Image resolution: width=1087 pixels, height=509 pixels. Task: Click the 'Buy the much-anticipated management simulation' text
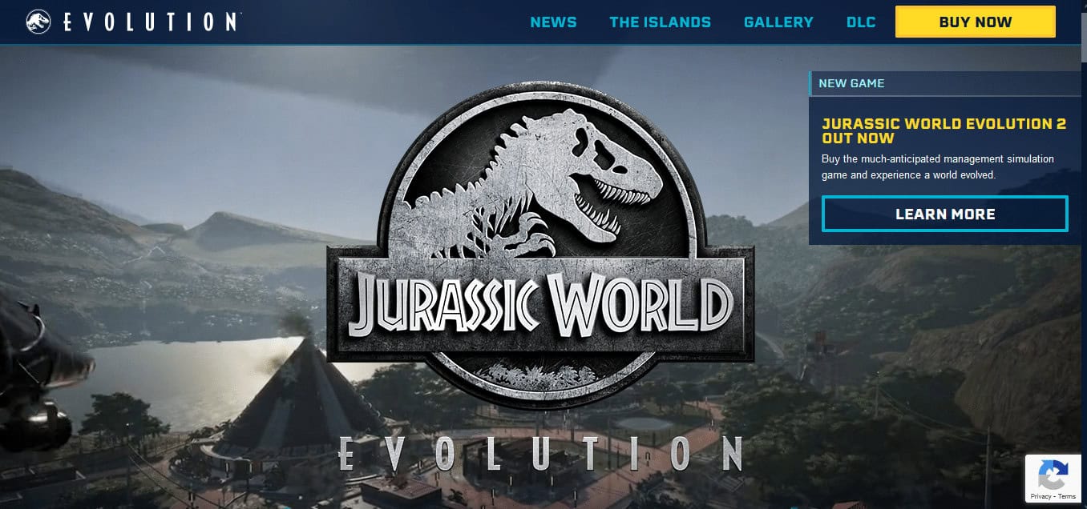click(x=938, y=159)
